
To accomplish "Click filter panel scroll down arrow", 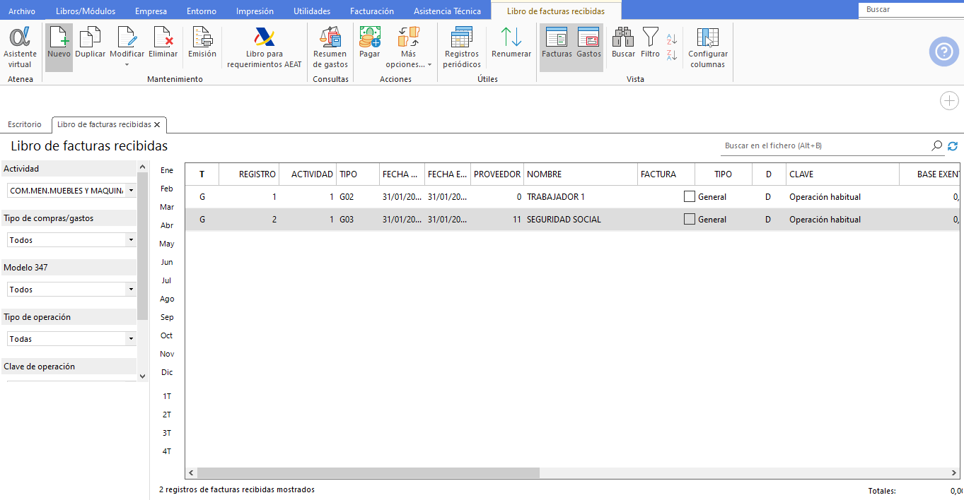I will click(143, 376).
